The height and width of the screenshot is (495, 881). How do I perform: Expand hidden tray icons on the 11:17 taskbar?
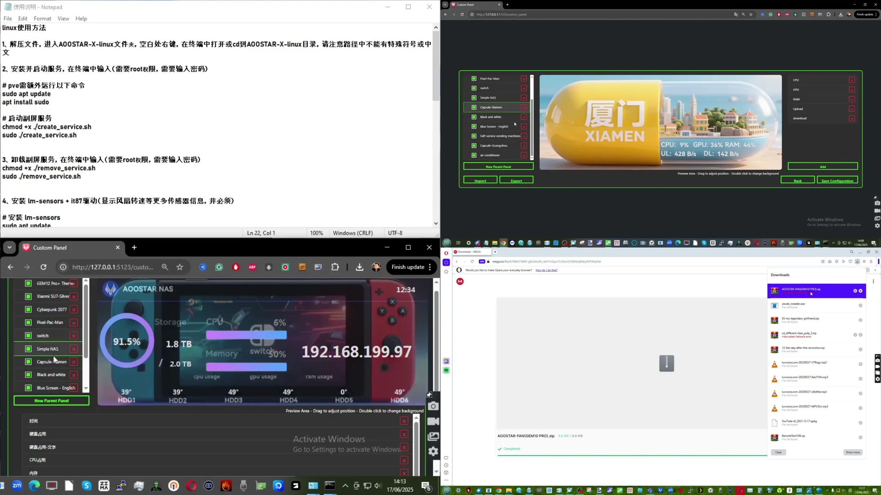(827, 491)
